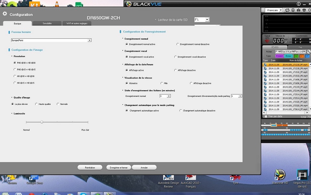Open the Recuva desktop shortcut

(12, 180)
